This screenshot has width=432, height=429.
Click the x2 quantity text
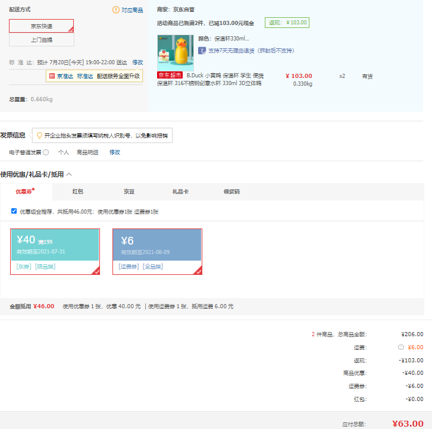point(342,76)
